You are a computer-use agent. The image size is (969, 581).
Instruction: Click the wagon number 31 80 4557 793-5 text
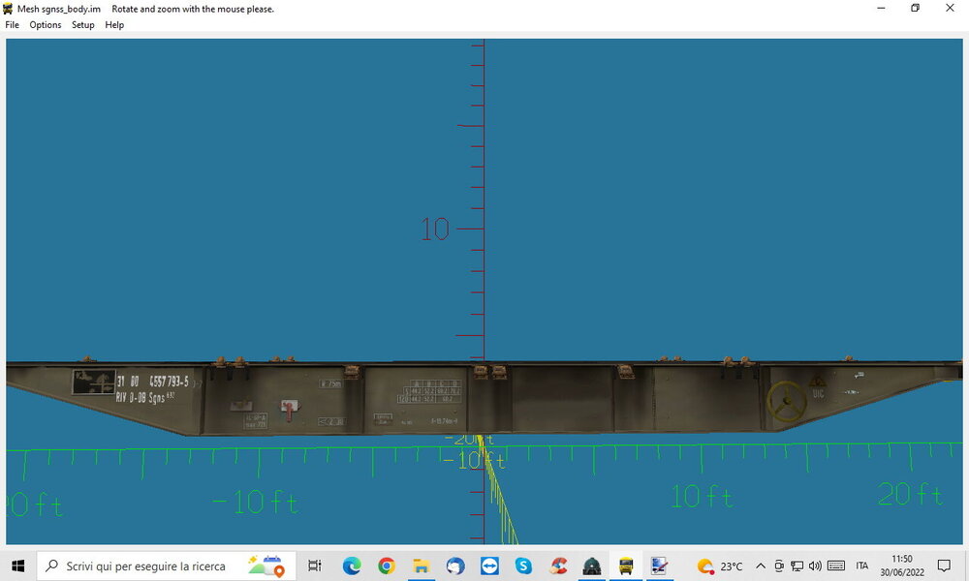(153, 382)
